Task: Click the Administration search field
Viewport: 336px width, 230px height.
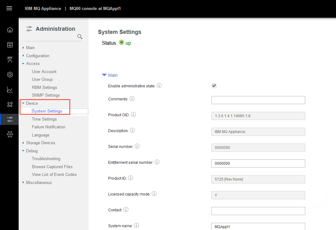Action: coord(51,37)
